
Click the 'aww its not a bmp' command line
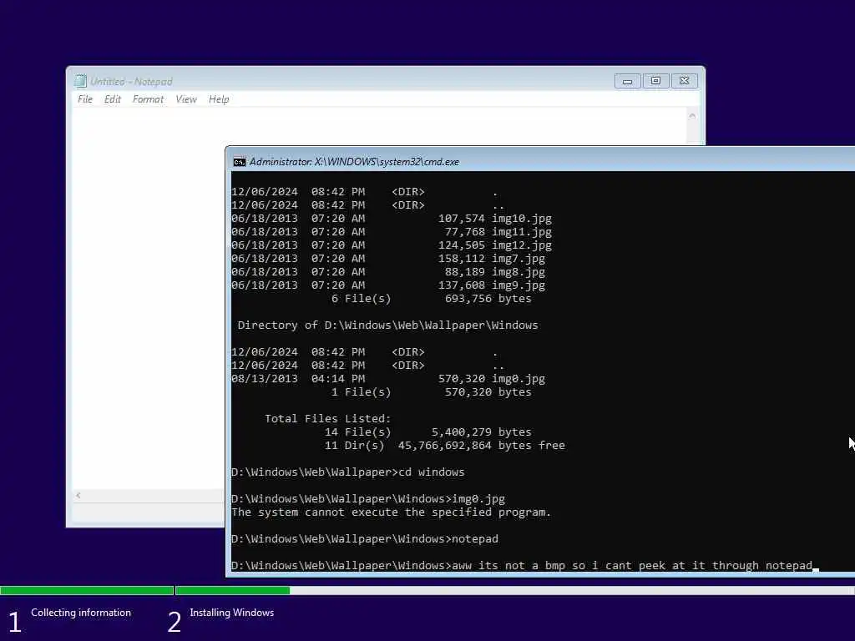(x=524, y=566)
